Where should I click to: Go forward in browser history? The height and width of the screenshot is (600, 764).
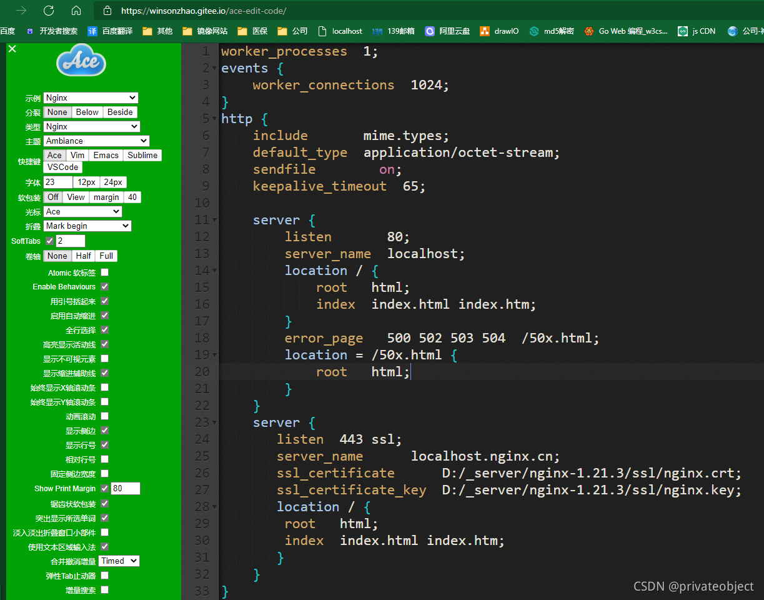pos(21,11)
